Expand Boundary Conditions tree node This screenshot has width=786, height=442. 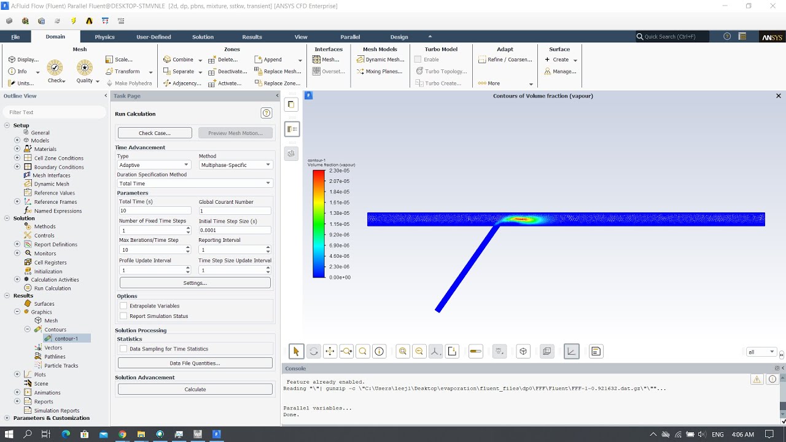coord(17,166)
